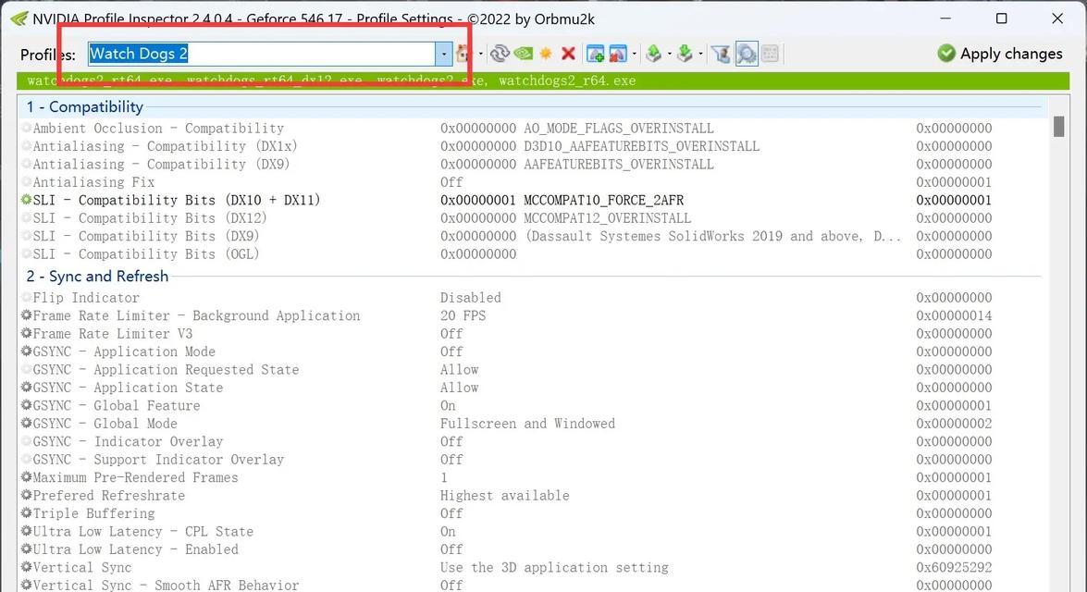Select the Prefered Refreshrate setting
1087x592 pixels.
point(109,497)
